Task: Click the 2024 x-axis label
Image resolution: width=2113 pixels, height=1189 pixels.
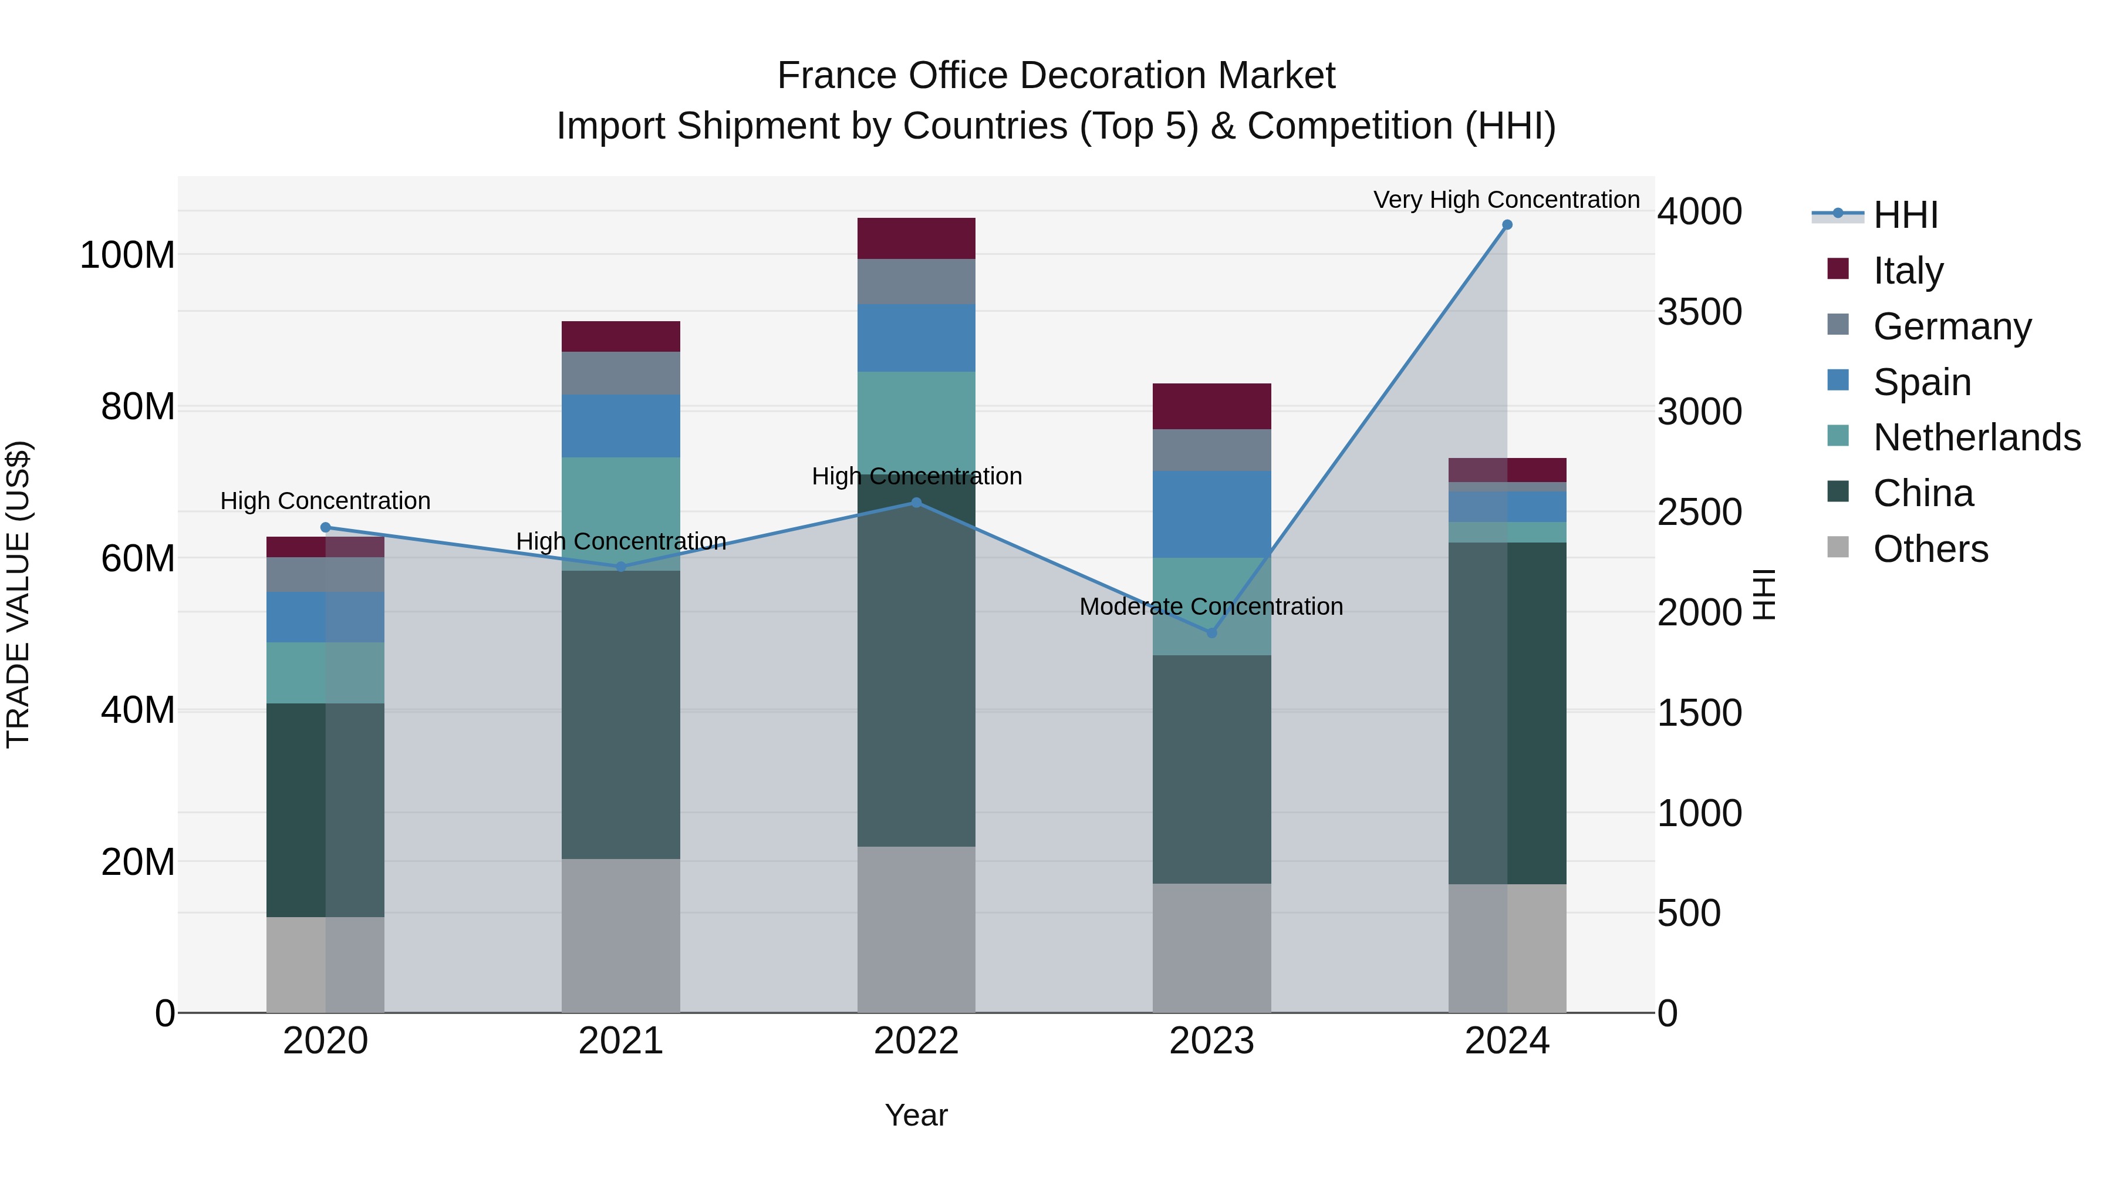Action: [1507, 1041]
